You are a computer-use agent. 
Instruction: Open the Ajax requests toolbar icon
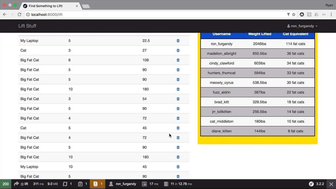coord(67,184)
